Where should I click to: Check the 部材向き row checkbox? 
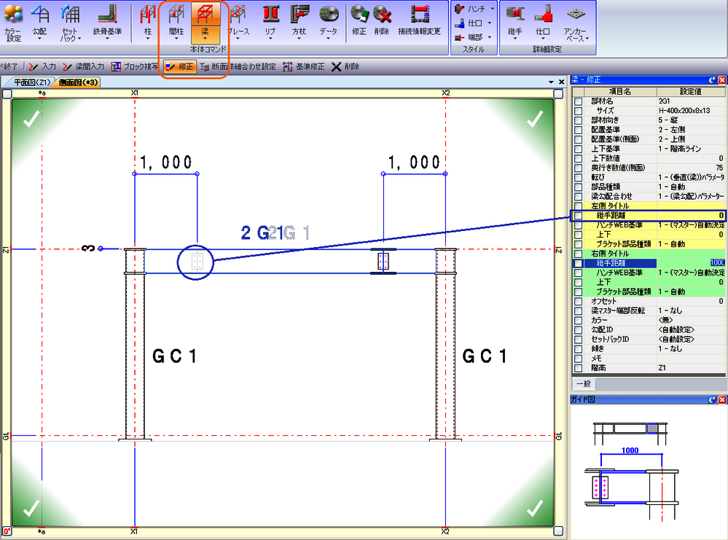tap(578, 120)
